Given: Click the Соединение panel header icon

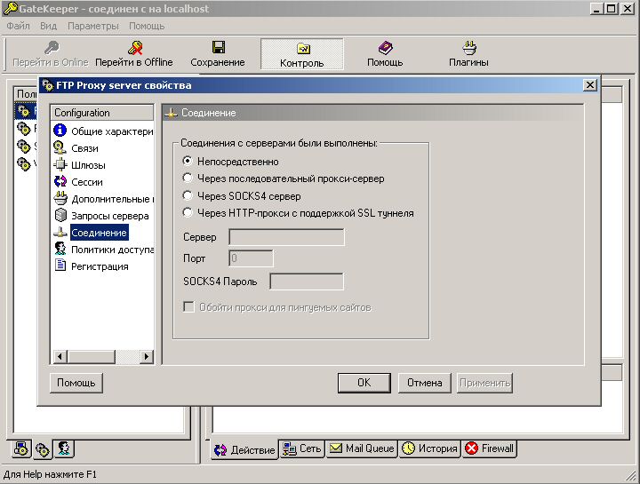Looking at the screenshot, I should pyautogui.click(x=171, y=113).
